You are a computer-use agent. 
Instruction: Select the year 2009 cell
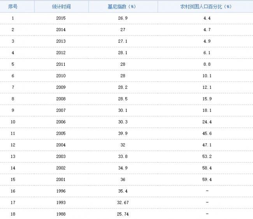tap(61, 87)
